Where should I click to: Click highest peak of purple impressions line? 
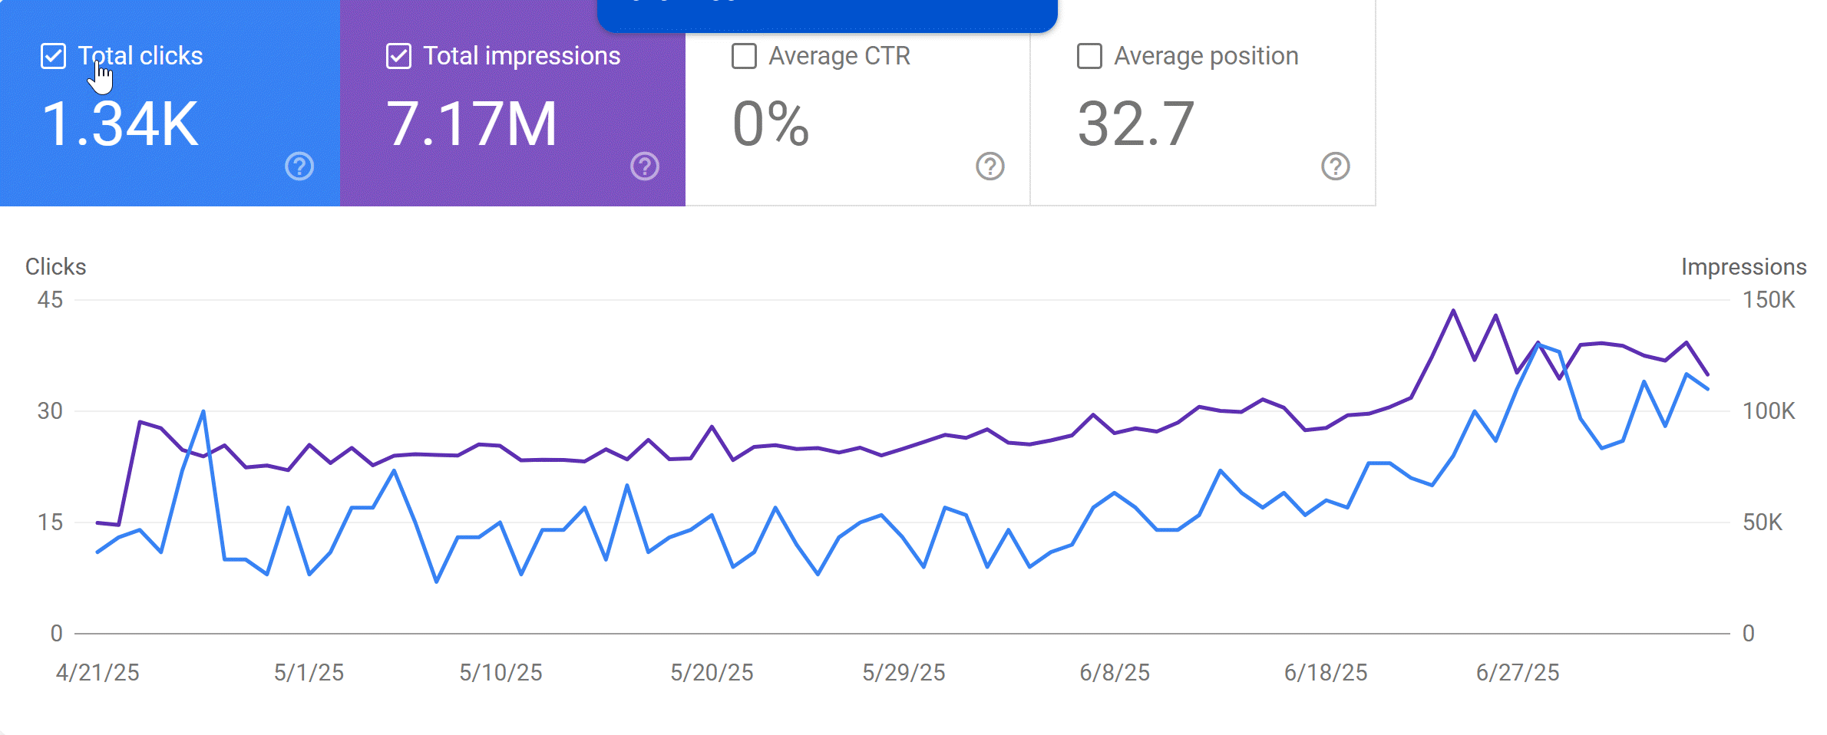pyautogui.click(x=1453, y=311)
